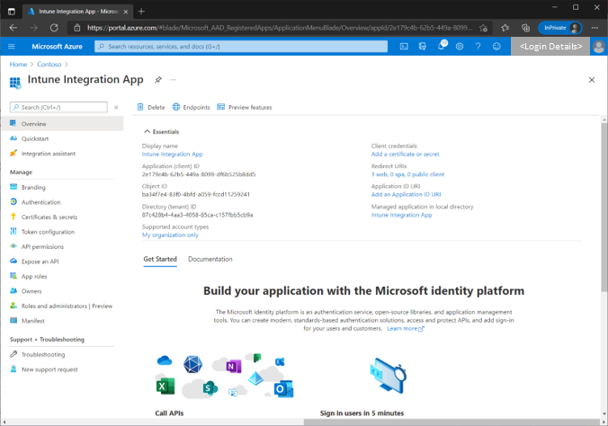Open browser Settings and more menu
This screenshot has height=426, width=608.
click(x=595, y=28)
